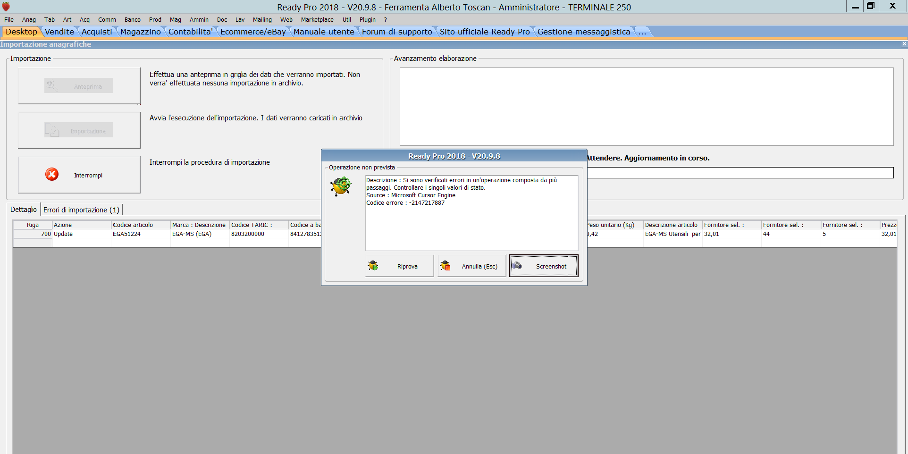Viewport: 908px width, 454px height.
Task: Click the Avanzamento elaborazione text area
Action: tap(647, 107)
